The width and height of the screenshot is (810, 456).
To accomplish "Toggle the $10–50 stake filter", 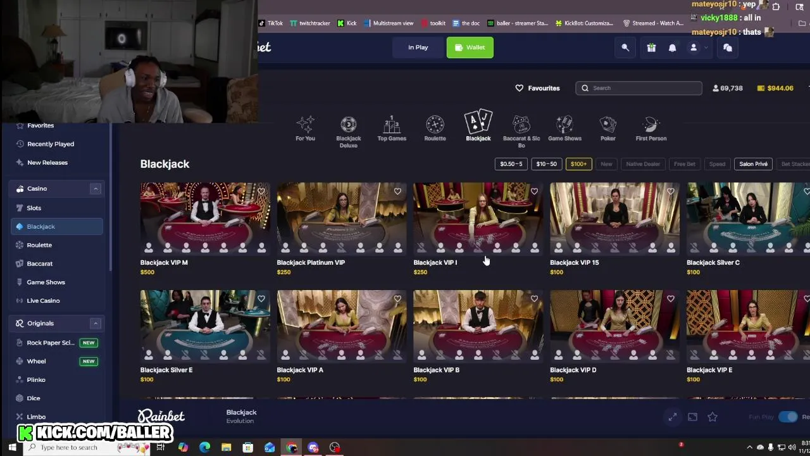I will (547, 164).
